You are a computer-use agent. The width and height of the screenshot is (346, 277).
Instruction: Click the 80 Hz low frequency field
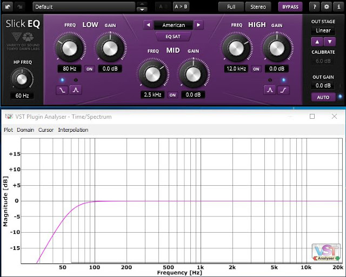coord(70,69)
